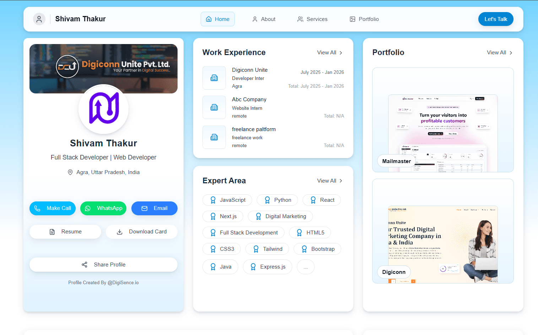Expand Portfolio View All
Screen dimensions: 538x335
point(500,53)
